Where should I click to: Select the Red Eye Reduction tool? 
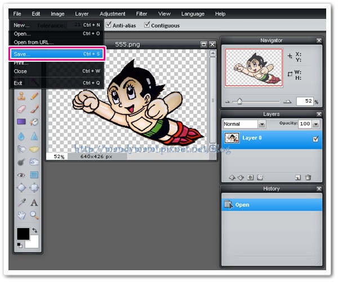[21, 175]
